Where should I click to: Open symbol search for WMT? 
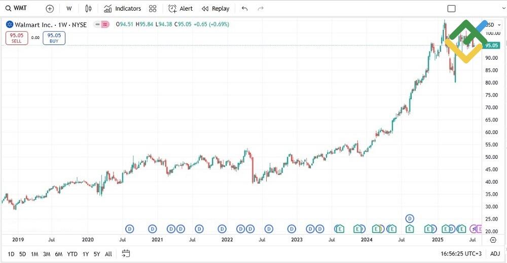[16, 9]
